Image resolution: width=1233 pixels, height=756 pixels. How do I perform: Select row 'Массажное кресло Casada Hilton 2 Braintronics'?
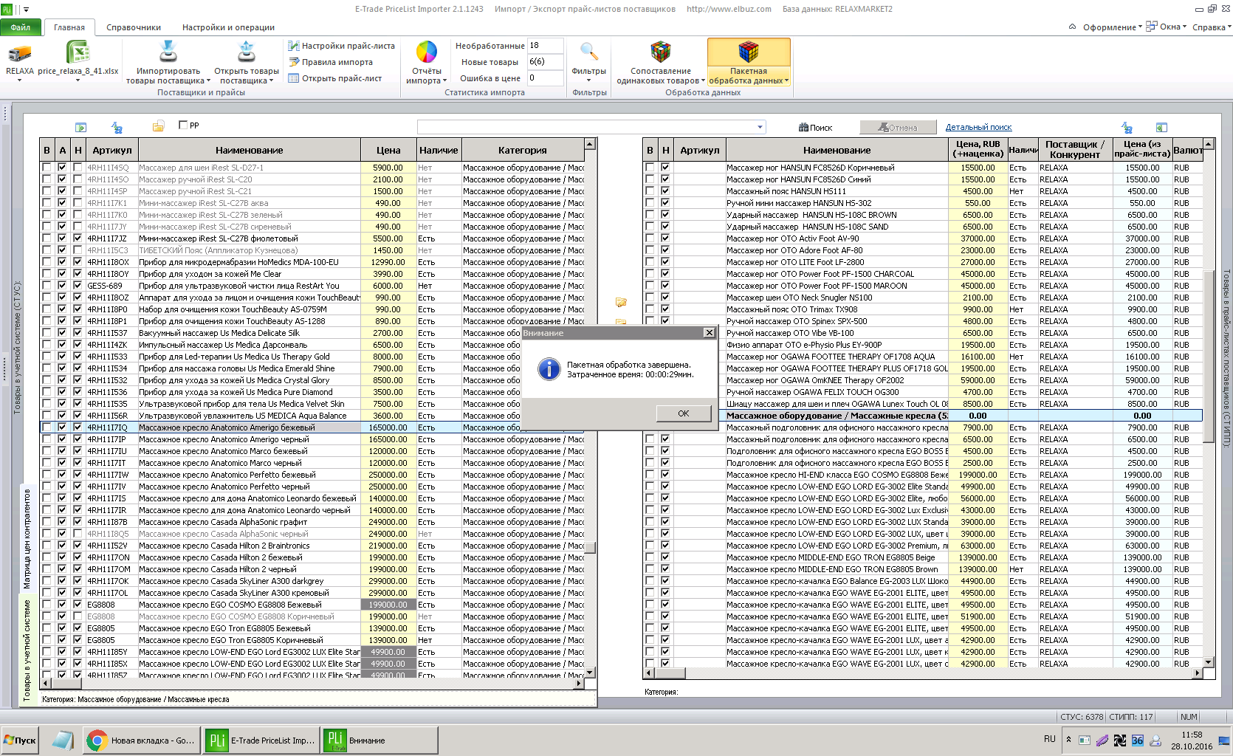[x=312, y=546]
